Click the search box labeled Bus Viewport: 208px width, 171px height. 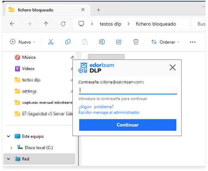[x=199, y=24]
